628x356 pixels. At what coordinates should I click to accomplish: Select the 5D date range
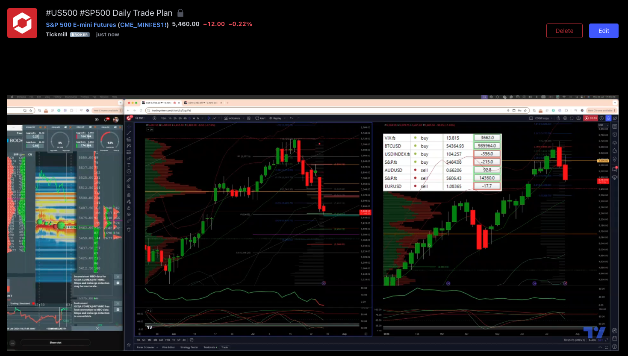144,340
